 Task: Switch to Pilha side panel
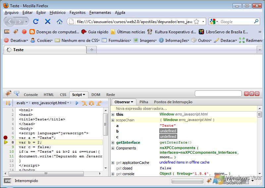(144, 102)
